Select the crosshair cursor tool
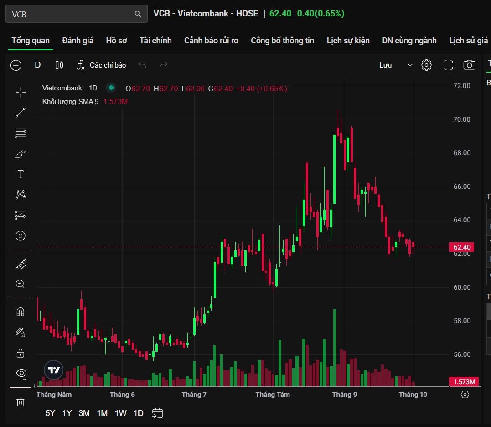The width and height of the screenshot is (491, 427). point(21,93)
